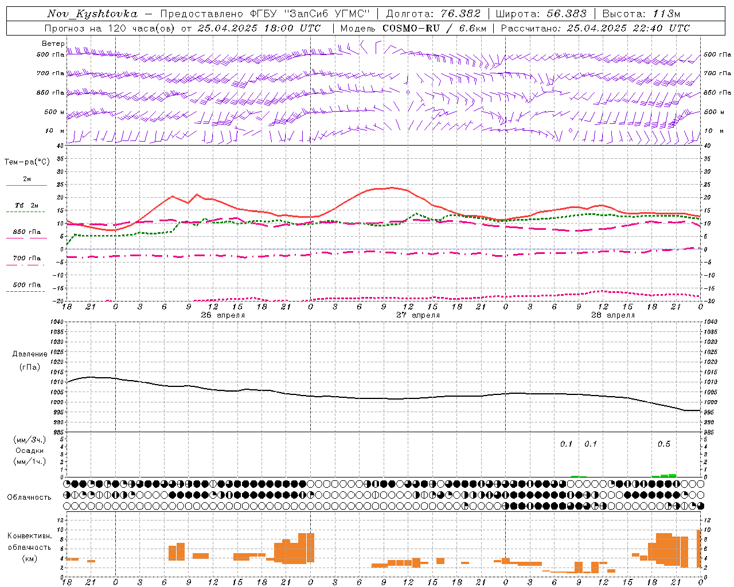Click the Модель COSMO-RU / 6.6км label

(x=413, y=28)
